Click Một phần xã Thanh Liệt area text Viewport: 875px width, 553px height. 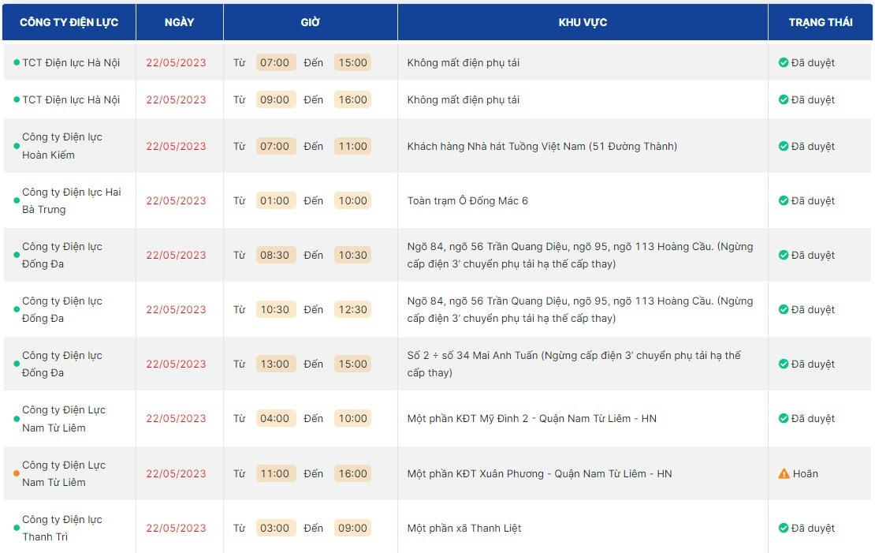point(464,529)
